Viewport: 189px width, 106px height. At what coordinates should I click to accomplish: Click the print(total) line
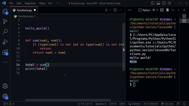[x=36, y=69]
